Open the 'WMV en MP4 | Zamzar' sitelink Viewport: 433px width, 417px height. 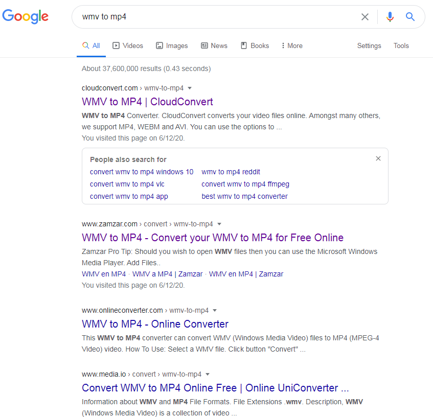(246, 274)
